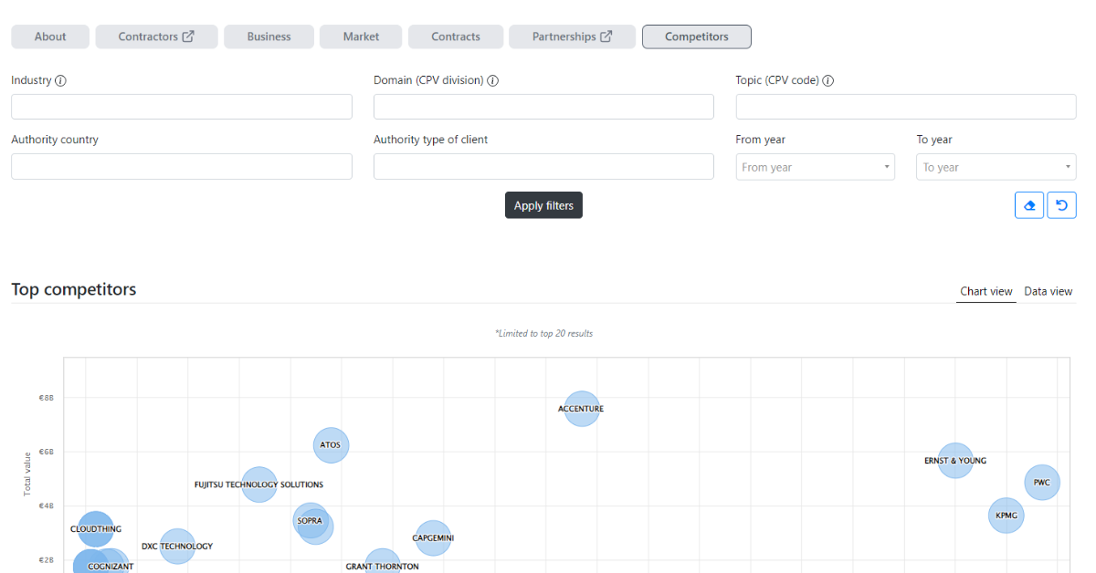This screenshot has width=1096, height=573.
Task: Click the info icon beside Topic (CPV code)
Action: tap(828, 80)
